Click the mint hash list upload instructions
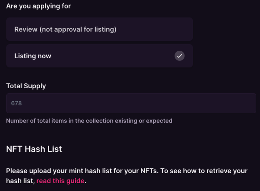This screenshot has height=191, width=260. coord(127,171)
